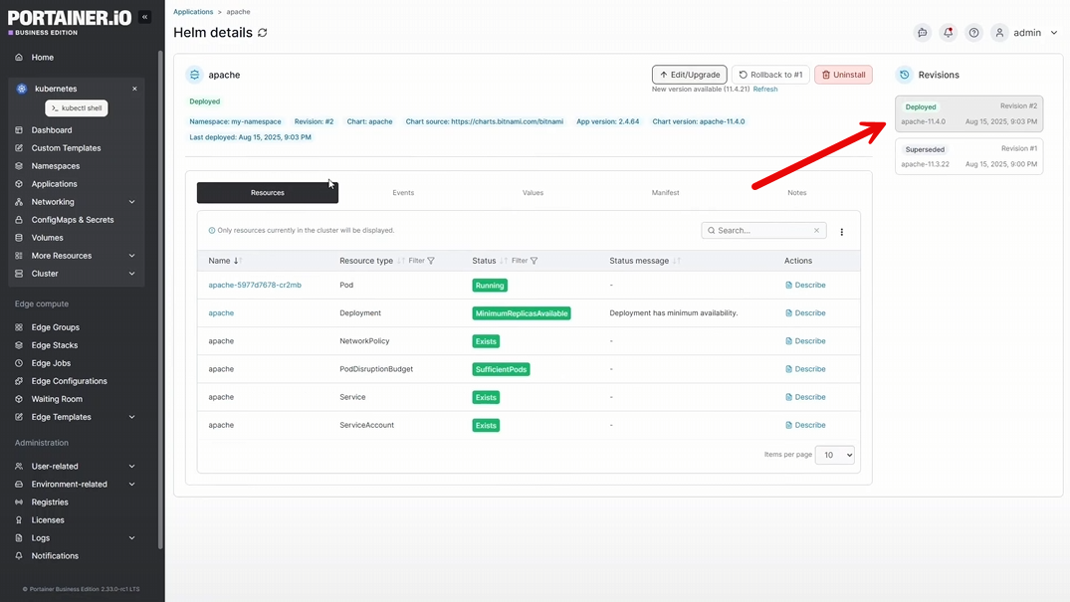Click the apache Helm chart icon
1070x602 pixels.
point(194,75)
